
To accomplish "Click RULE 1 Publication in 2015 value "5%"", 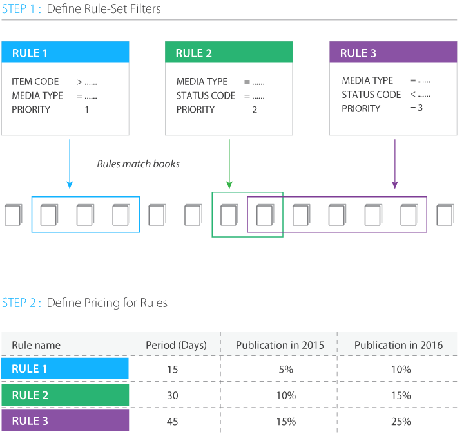I will pyautogui.click(x=286, y=370).
